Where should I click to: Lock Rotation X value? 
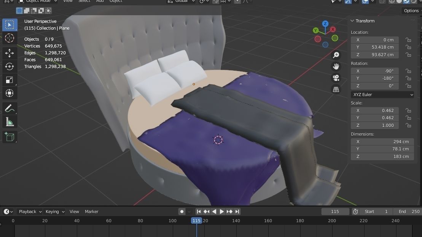pos(409,71)
